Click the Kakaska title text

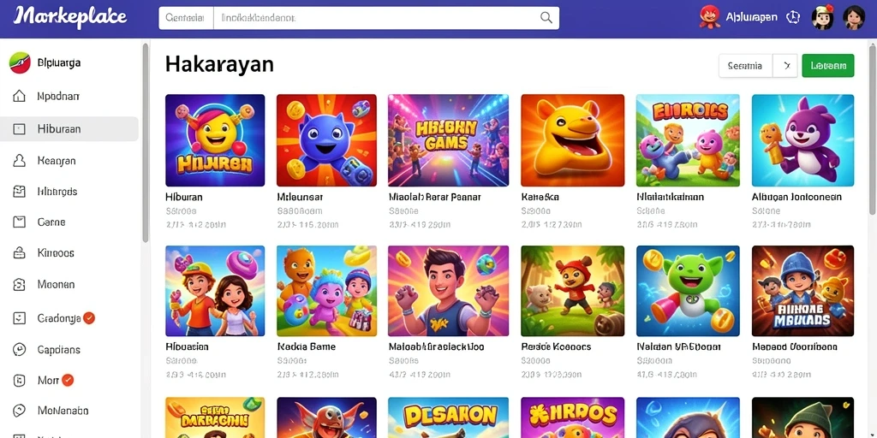pos(540,198)
